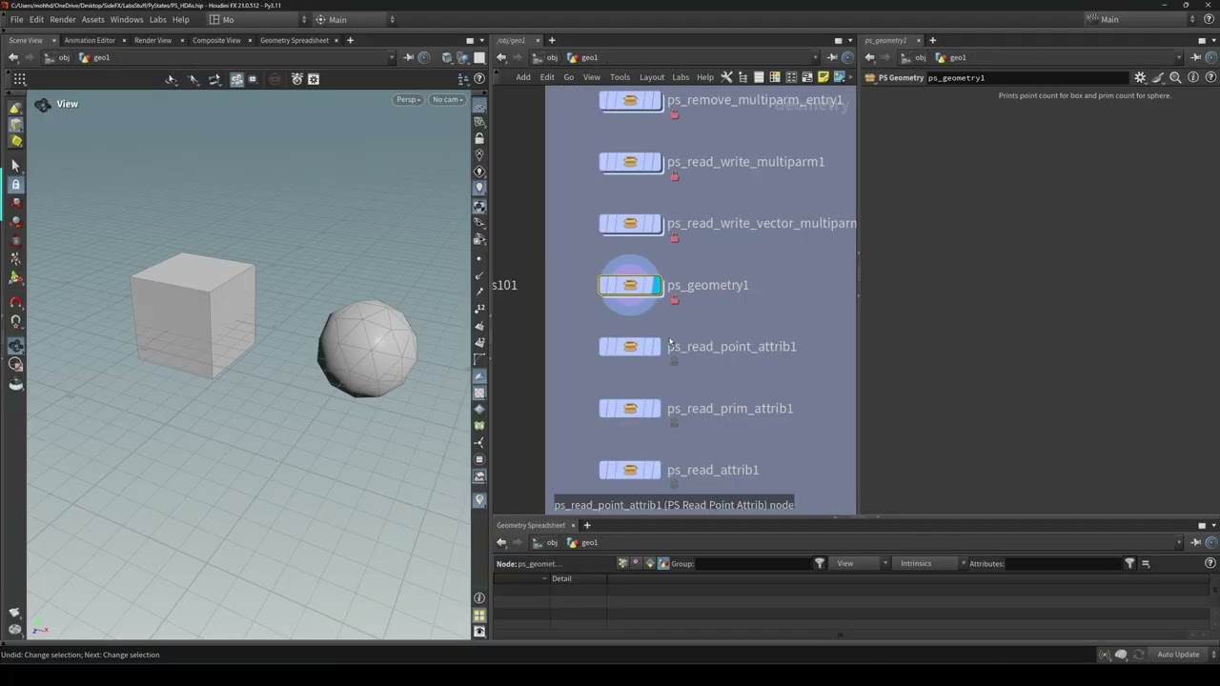Toggle the lock icon in viewport right toolbar
Screen dimensions: 1220x686
coord(478,138)
